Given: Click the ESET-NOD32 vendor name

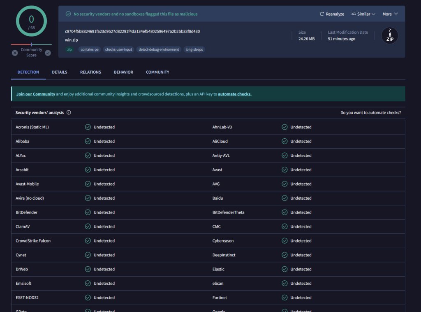Looking at the screenshot, I should coord(27,298).
